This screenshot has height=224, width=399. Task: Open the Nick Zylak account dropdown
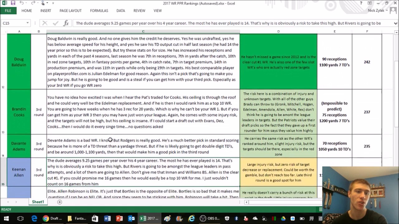click(377, 11)
